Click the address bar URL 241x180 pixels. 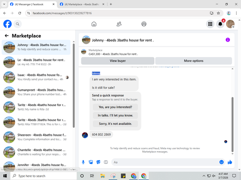click(x=62, y=13)
